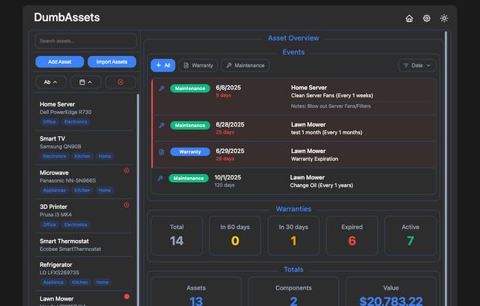Click the Add Asset button
Viewport: 480px width, 306px height.
[x=60, y=62]
